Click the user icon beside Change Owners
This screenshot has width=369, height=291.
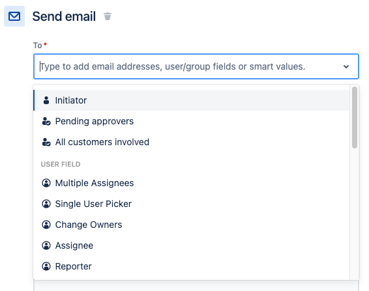pyautogui.click(x=46, y=225)
